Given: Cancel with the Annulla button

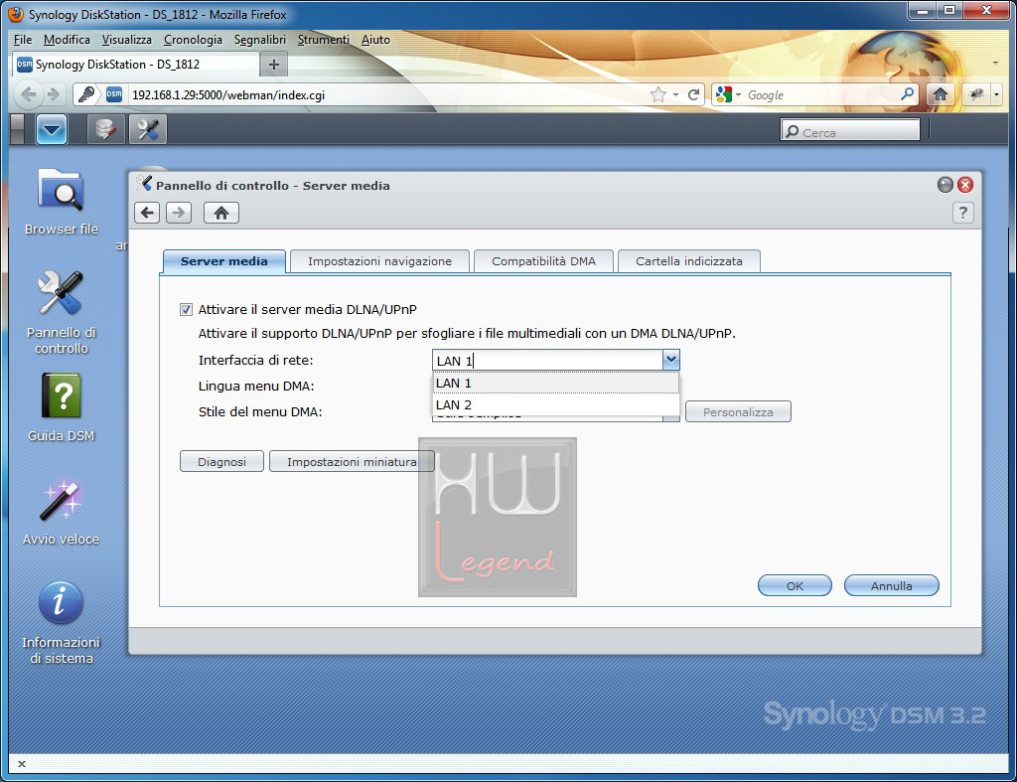Looking at the screenshot, I should pyautogui.click(x=891, y=585).
